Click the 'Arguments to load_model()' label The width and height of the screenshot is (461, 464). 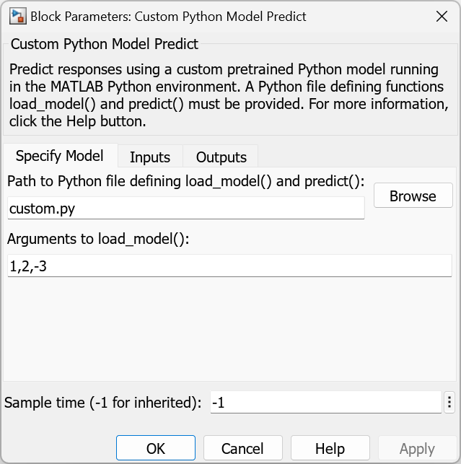[98, 239]
